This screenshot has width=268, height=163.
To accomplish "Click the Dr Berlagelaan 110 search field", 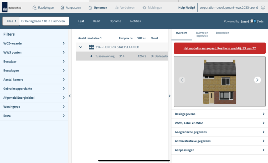I will pos(44,21).
